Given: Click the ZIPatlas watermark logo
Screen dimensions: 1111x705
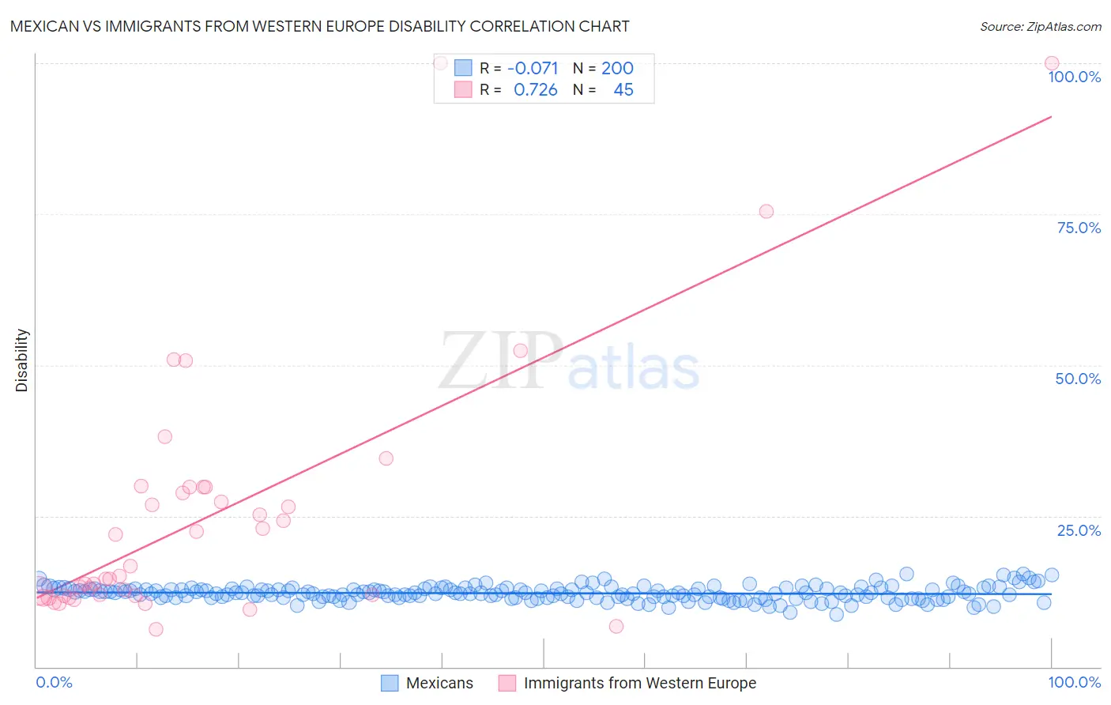Looking at the screenshot, I should pyautogui.click(x=570, y=361).
